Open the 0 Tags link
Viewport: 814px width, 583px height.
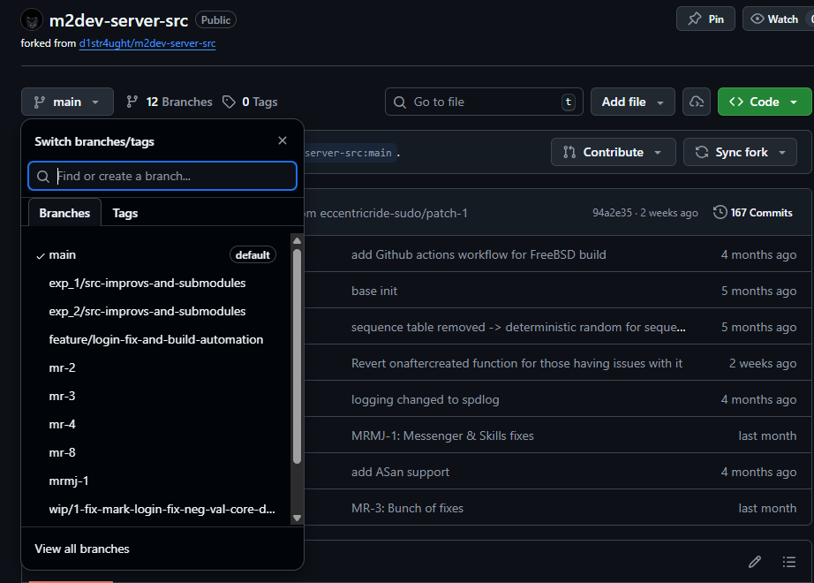(x=250, y=102)
